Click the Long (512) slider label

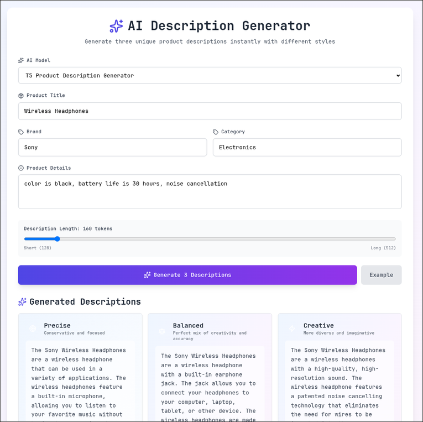(x=383, y=248)
